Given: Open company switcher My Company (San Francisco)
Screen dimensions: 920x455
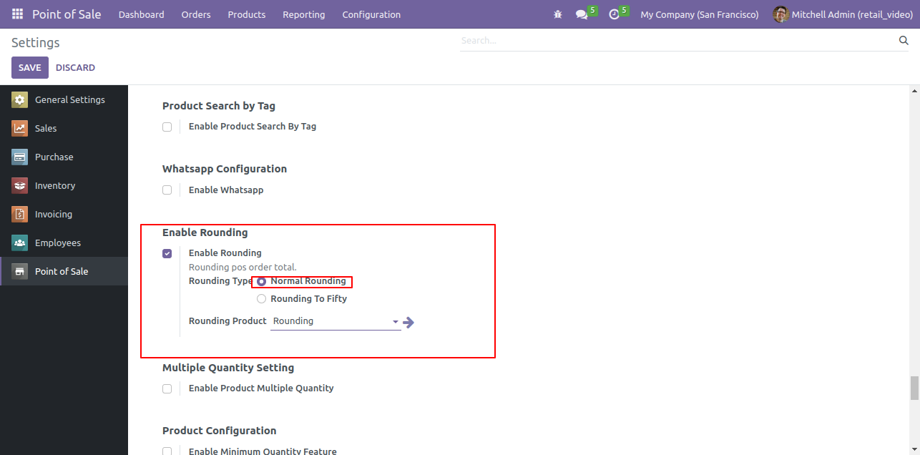Looking at the screenshot, I should point(699,14).
